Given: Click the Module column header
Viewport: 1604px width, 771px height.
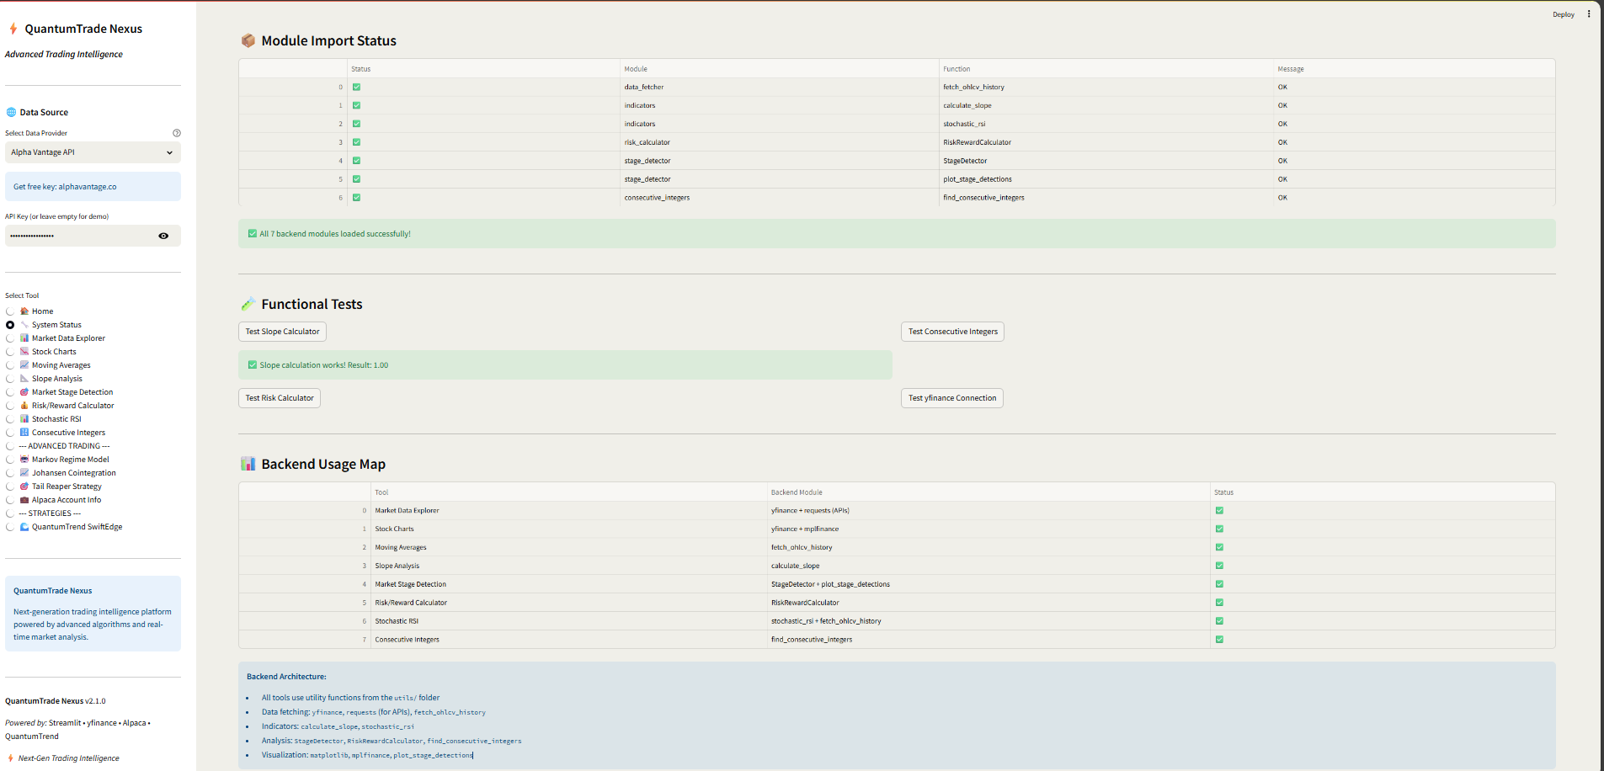Looking at the screenshot, I should pyautogui.click(x=779, y=69).
